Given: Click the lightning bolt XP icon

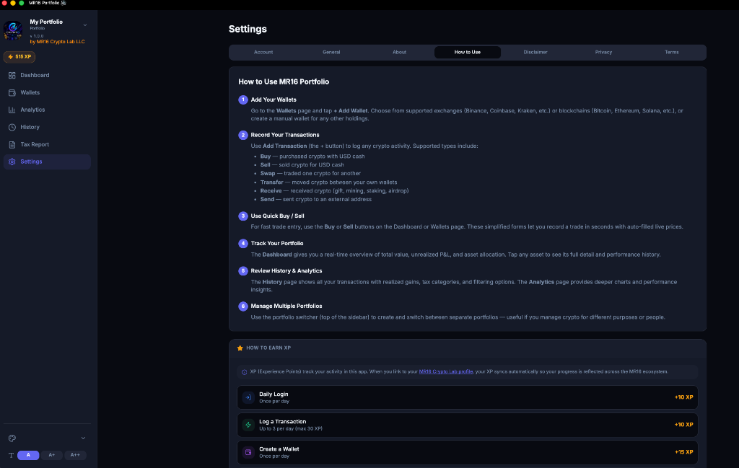Looking at the screenshot, I should pyautogui.click(x=10, y=57).
